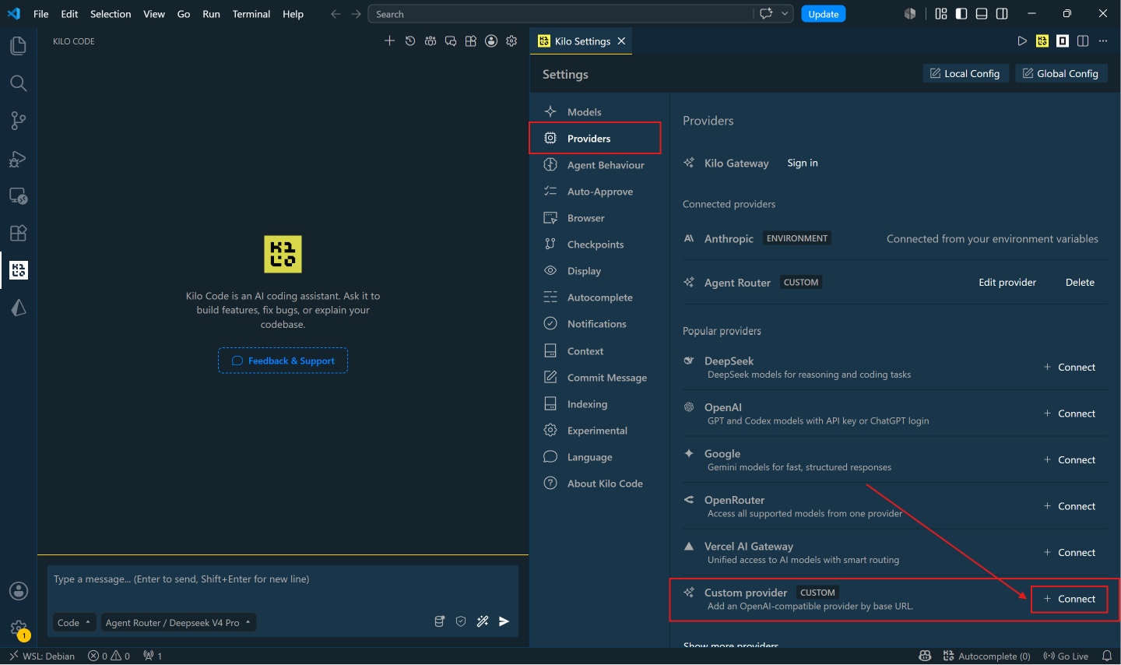Open Kilo Code task history
1121x665 pixels.
(x=410, y=41)
